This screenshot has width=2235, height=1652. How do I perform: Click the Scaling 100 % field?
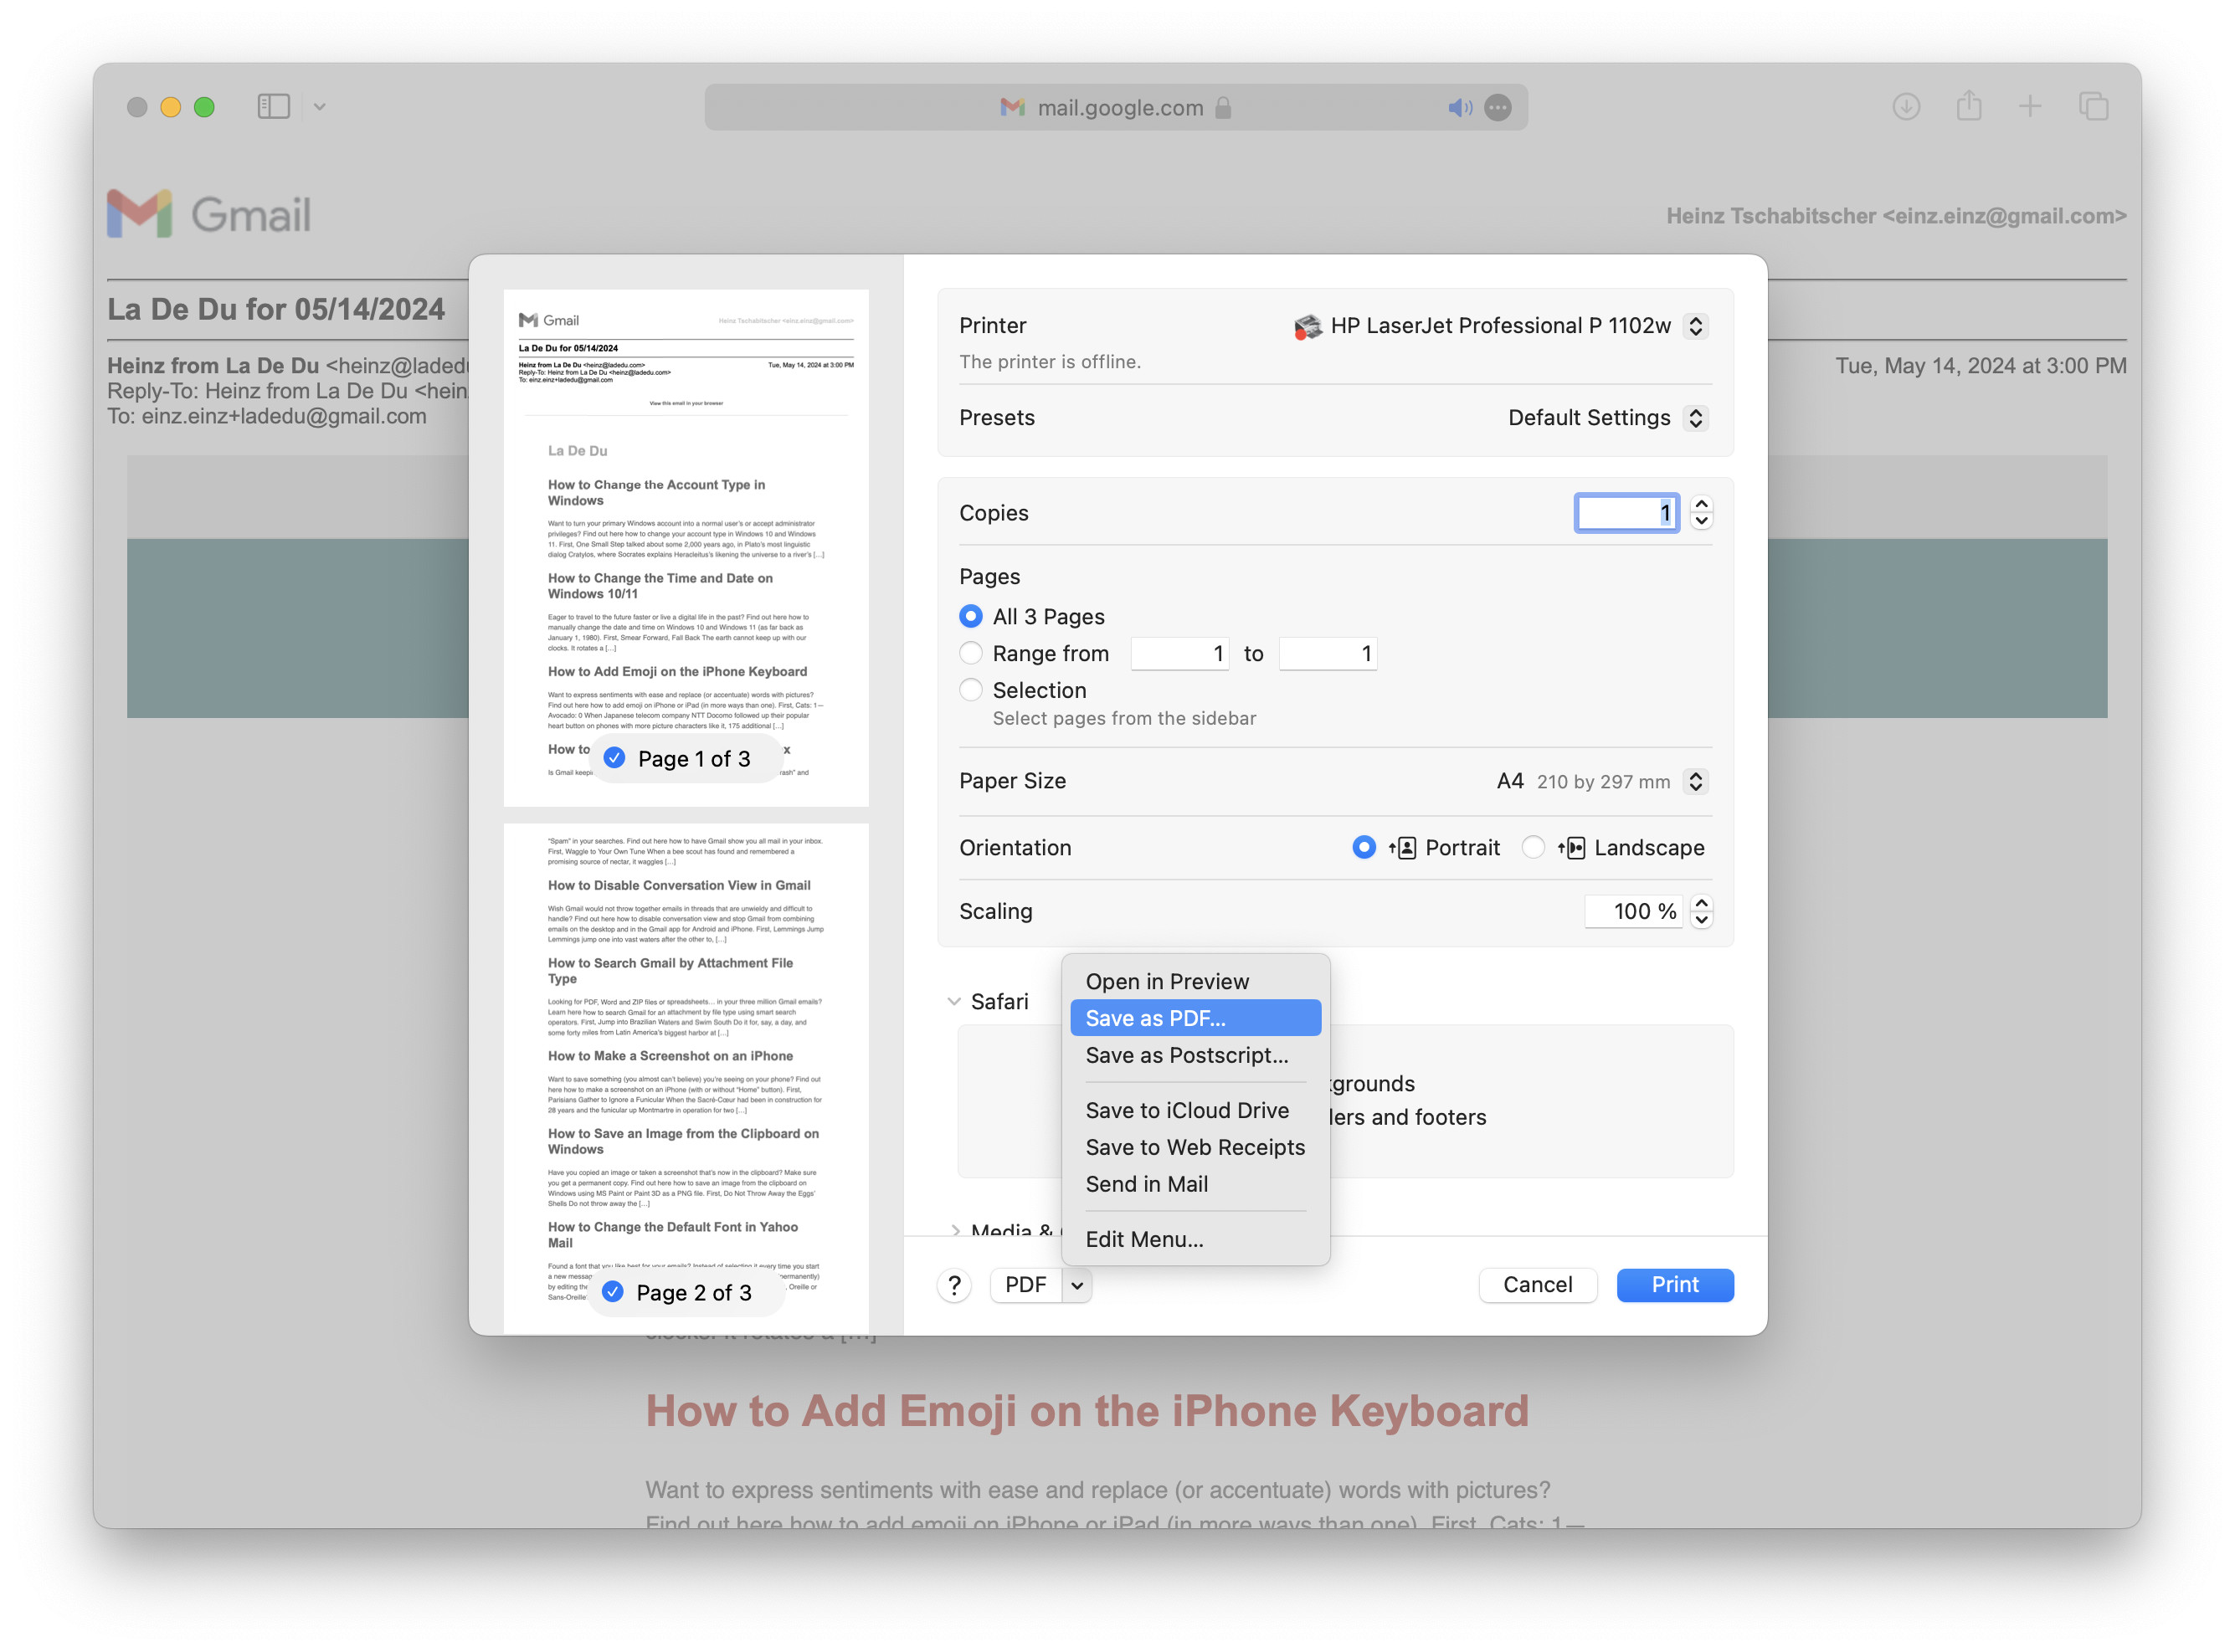click(x=1632, y=911)
